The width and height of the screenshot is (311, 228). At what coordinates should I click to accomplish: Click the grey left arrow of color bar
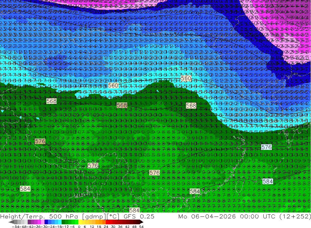point(11,222)
